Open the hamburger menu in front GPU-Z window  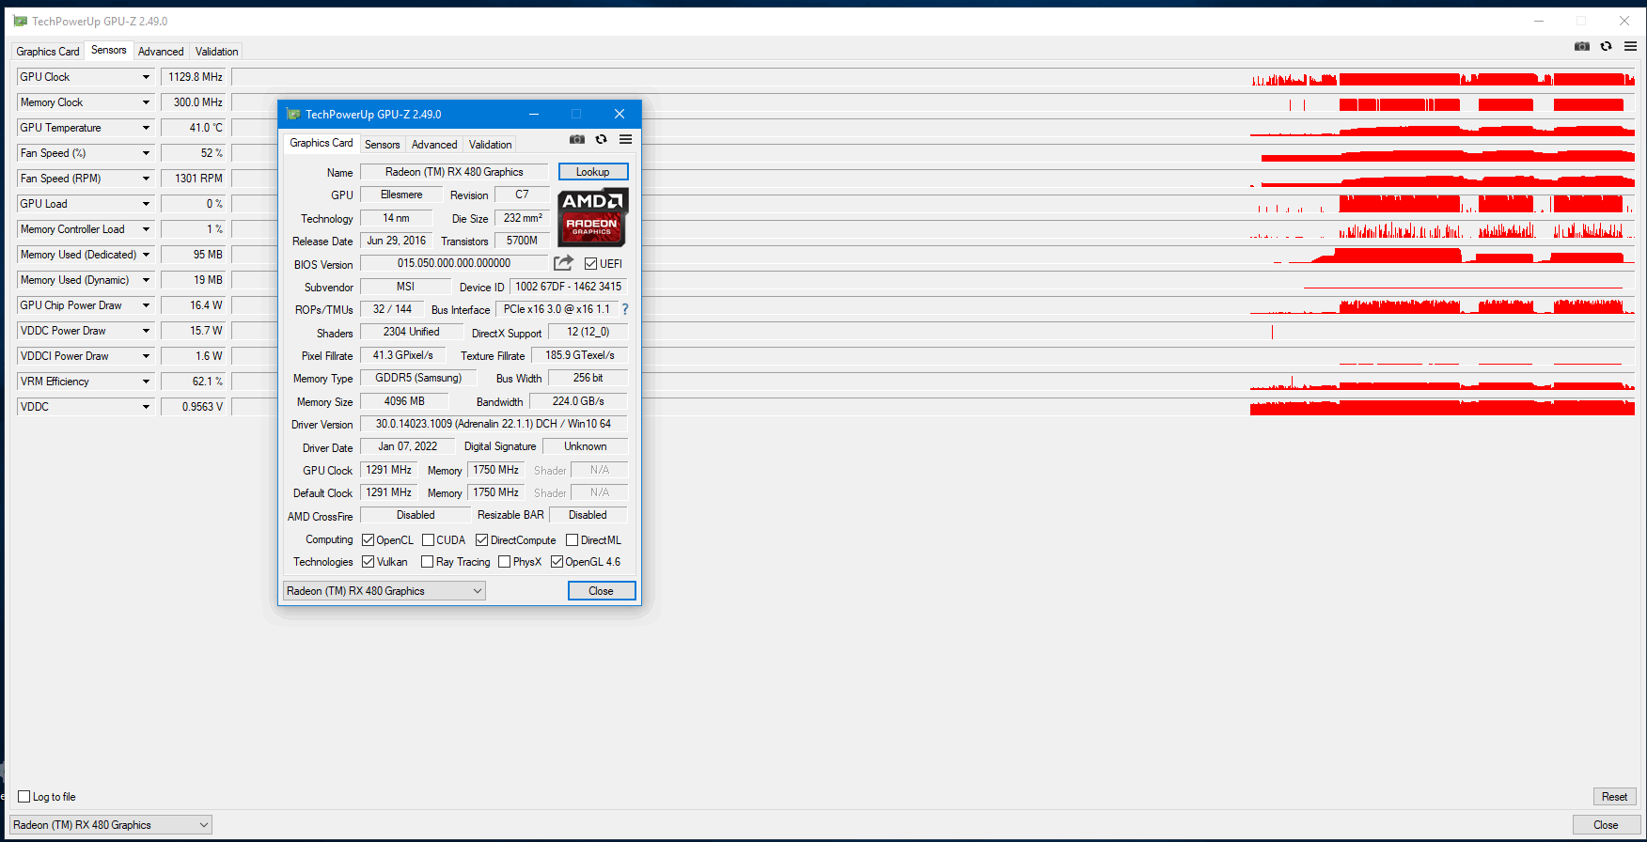tap(625, 139)
